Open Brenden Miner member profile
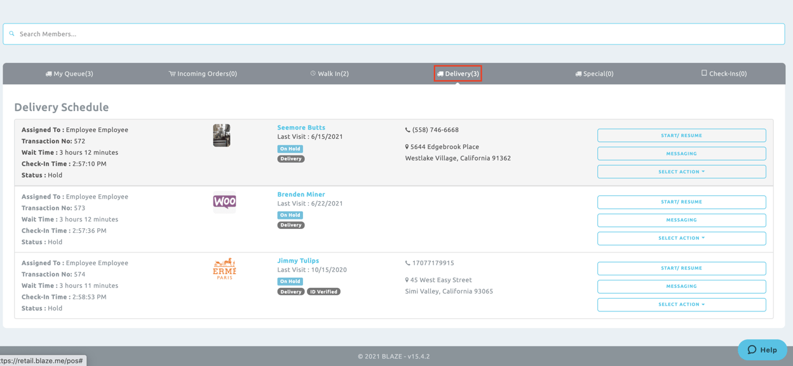Viewport: 793px width, 366px height. pos(301,194)
